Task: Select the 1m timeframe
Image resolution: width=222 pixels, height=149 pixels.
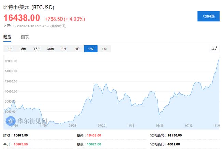Action: point(10,49)
